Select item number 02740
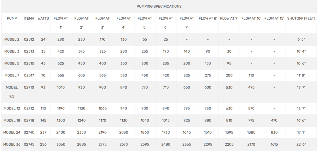 [x=29, y=132]
